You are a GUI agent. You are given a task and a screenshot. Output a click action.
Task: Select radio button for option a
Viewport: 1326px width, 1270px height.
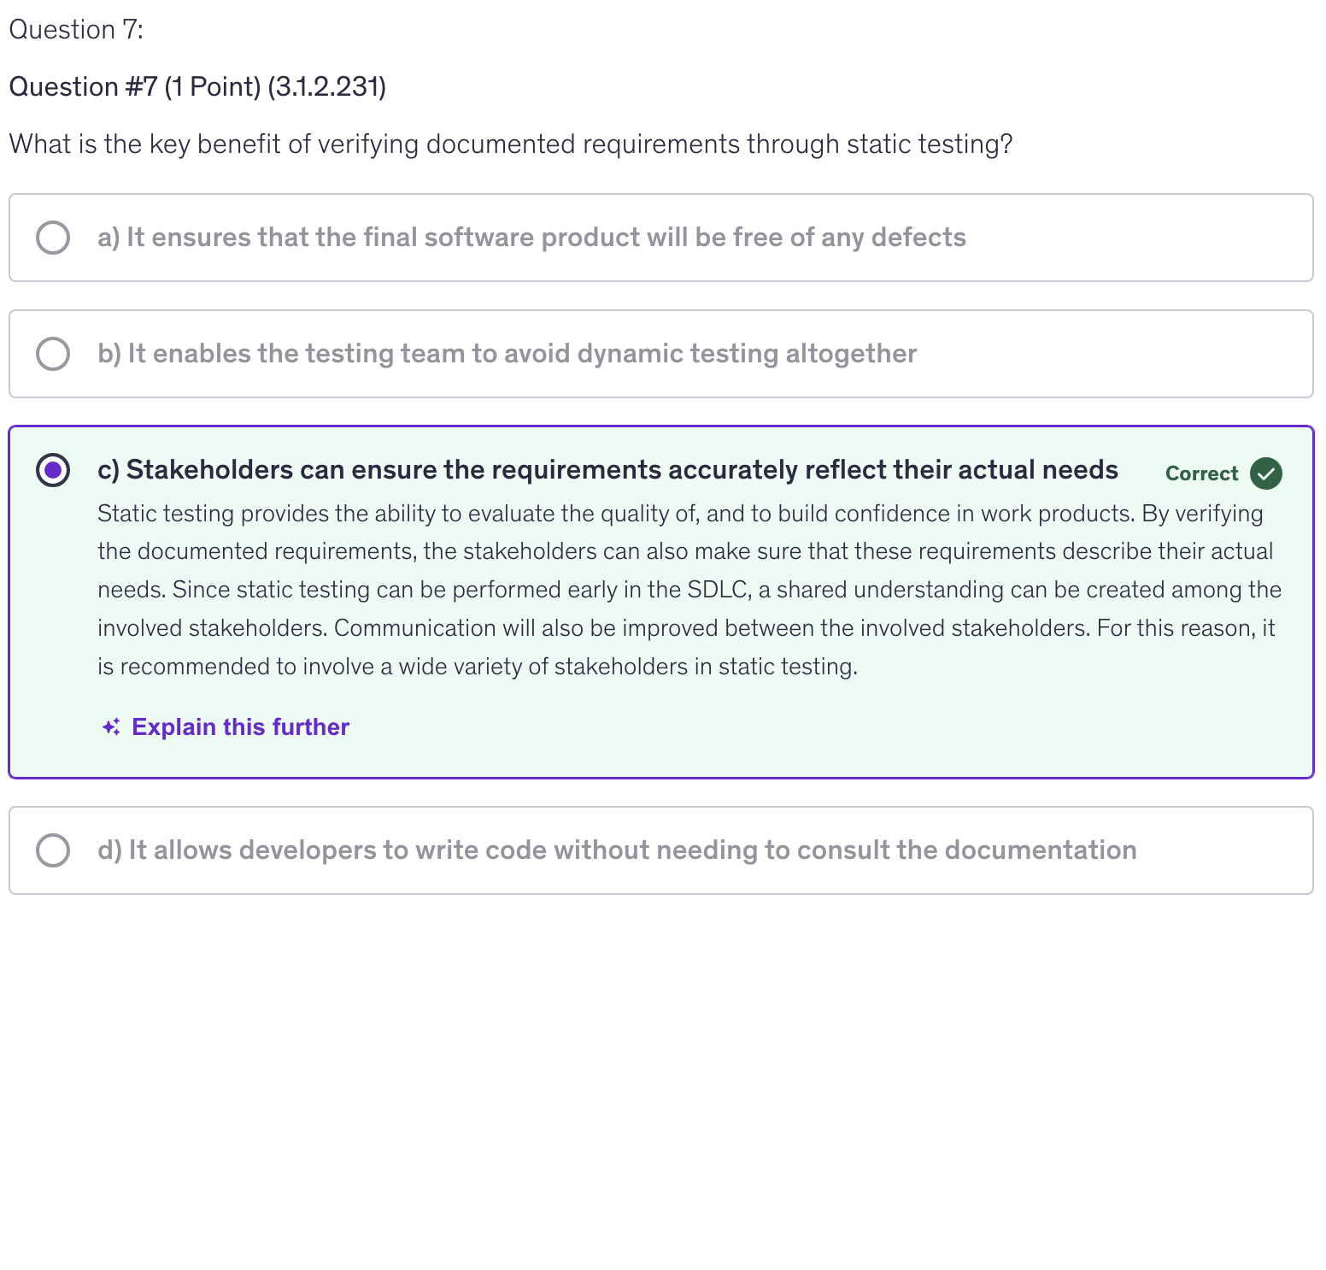[53, 238]
